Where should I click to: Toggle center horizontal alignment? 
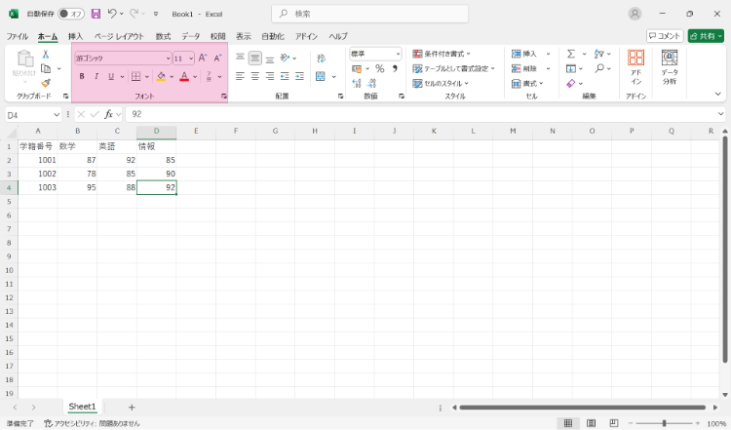(x=255, y=76)
